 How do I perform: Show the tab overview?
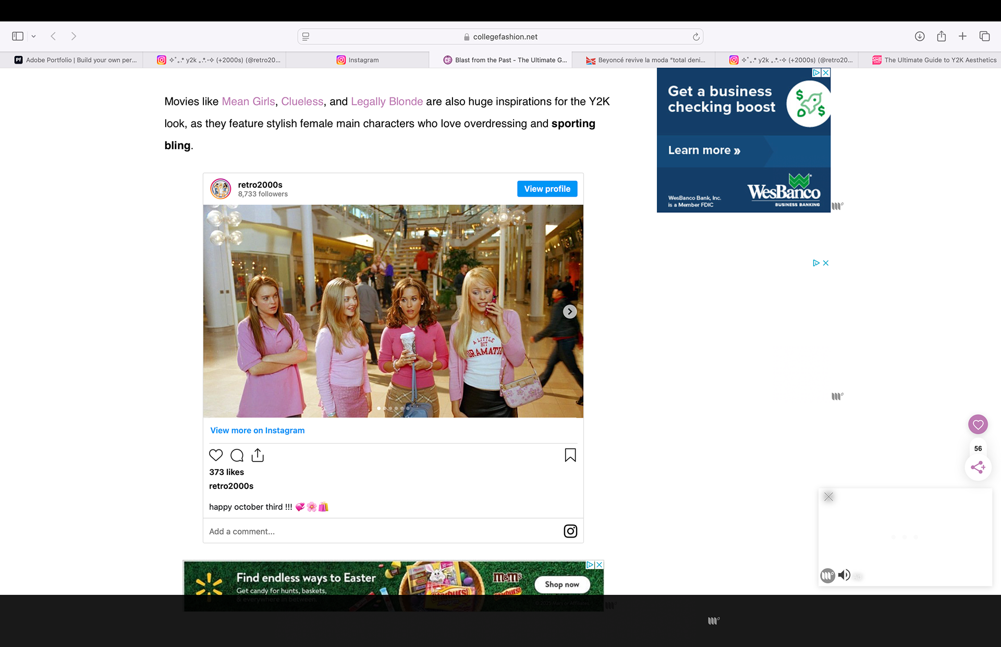[x=984, y=36]
